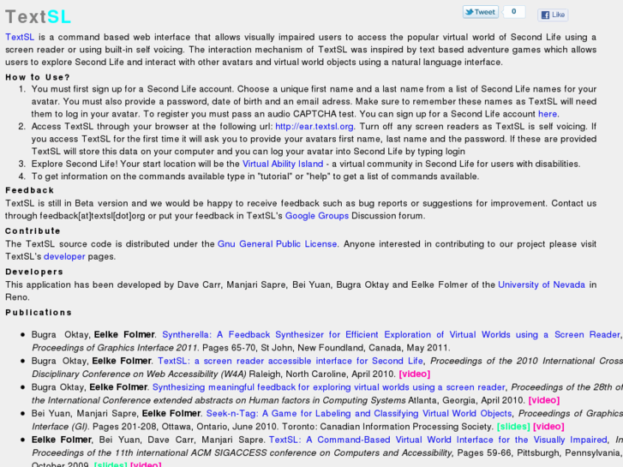Click the TextSL logo heading
This screenshot has width=623, height=467.
pos(39,16)
